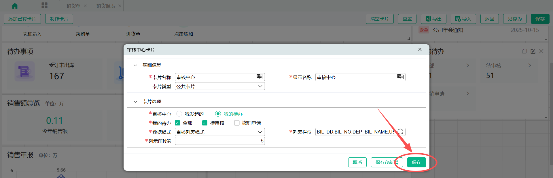Viewport: 553px width, 178px height.
Task: Click the edit icon on 待办 panel
Action: pos(533,51)
